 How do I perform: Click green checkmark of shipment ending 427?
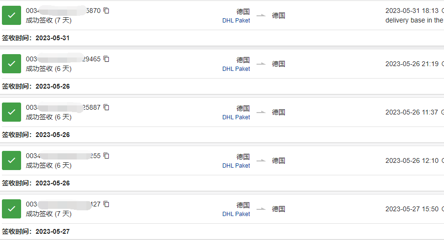pos(12,209)
